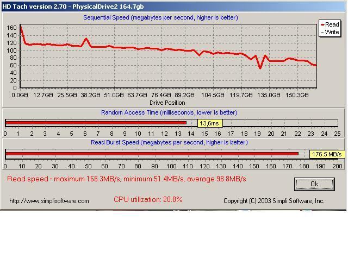The width and height of the screenshot is (348, 278).
Task: Click the Read Burst Speed heading
Action: pos(169,142)
